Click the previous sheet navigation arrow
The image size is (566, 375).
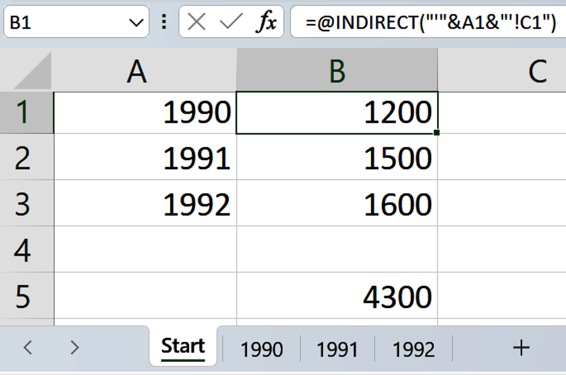28,349
